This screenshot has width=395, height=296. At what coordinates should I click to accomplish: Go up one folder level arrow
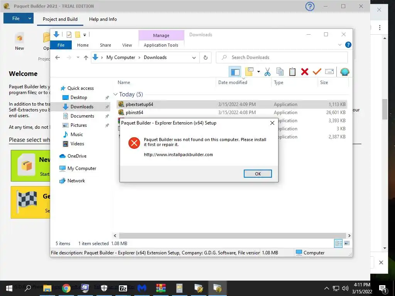coord(86,58)
